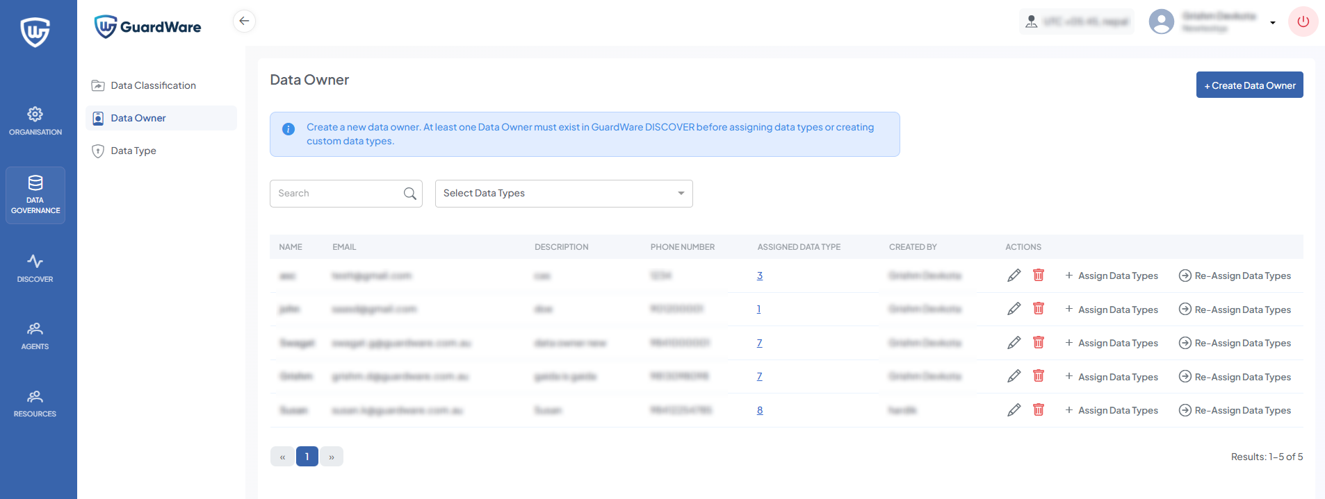1325x499 pixels.
Task: Open the timezone selector in header
Action: pos(1076,22)
